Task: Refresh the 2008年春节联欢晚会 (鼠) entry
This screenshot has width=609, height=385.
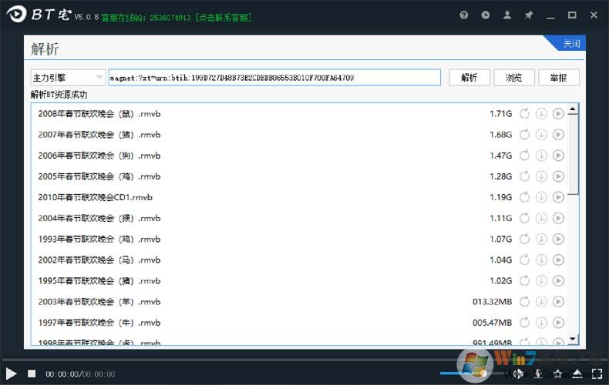Action: coord(524,114)
